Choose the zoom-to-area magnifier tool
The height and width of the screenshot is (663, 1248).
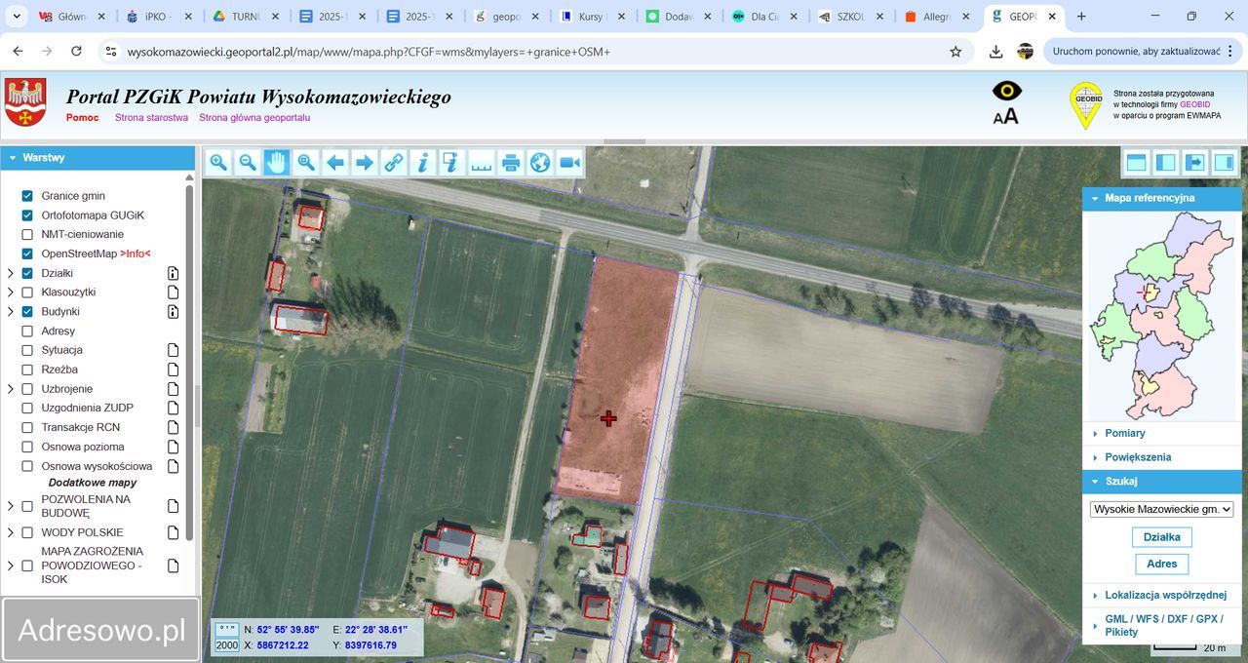[x=306, y=163]
